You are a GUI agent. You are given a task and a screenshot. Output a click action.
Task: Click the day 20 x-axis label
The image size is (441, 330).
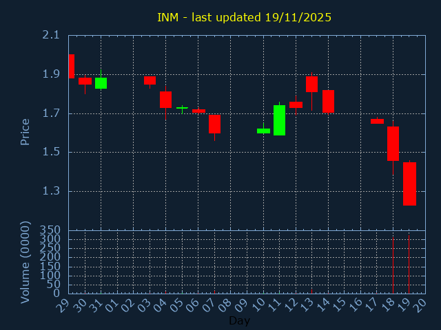click(x=420, y=305)
